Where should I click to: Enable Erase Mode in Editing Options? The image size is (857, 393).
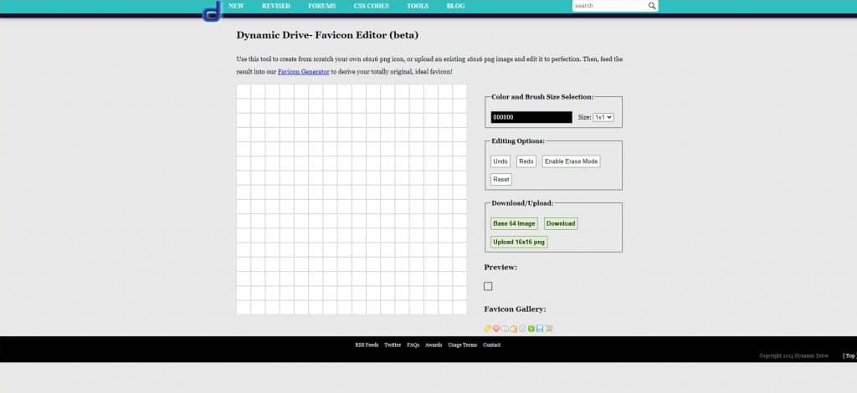pyautogui.click(x=571, y=161)
